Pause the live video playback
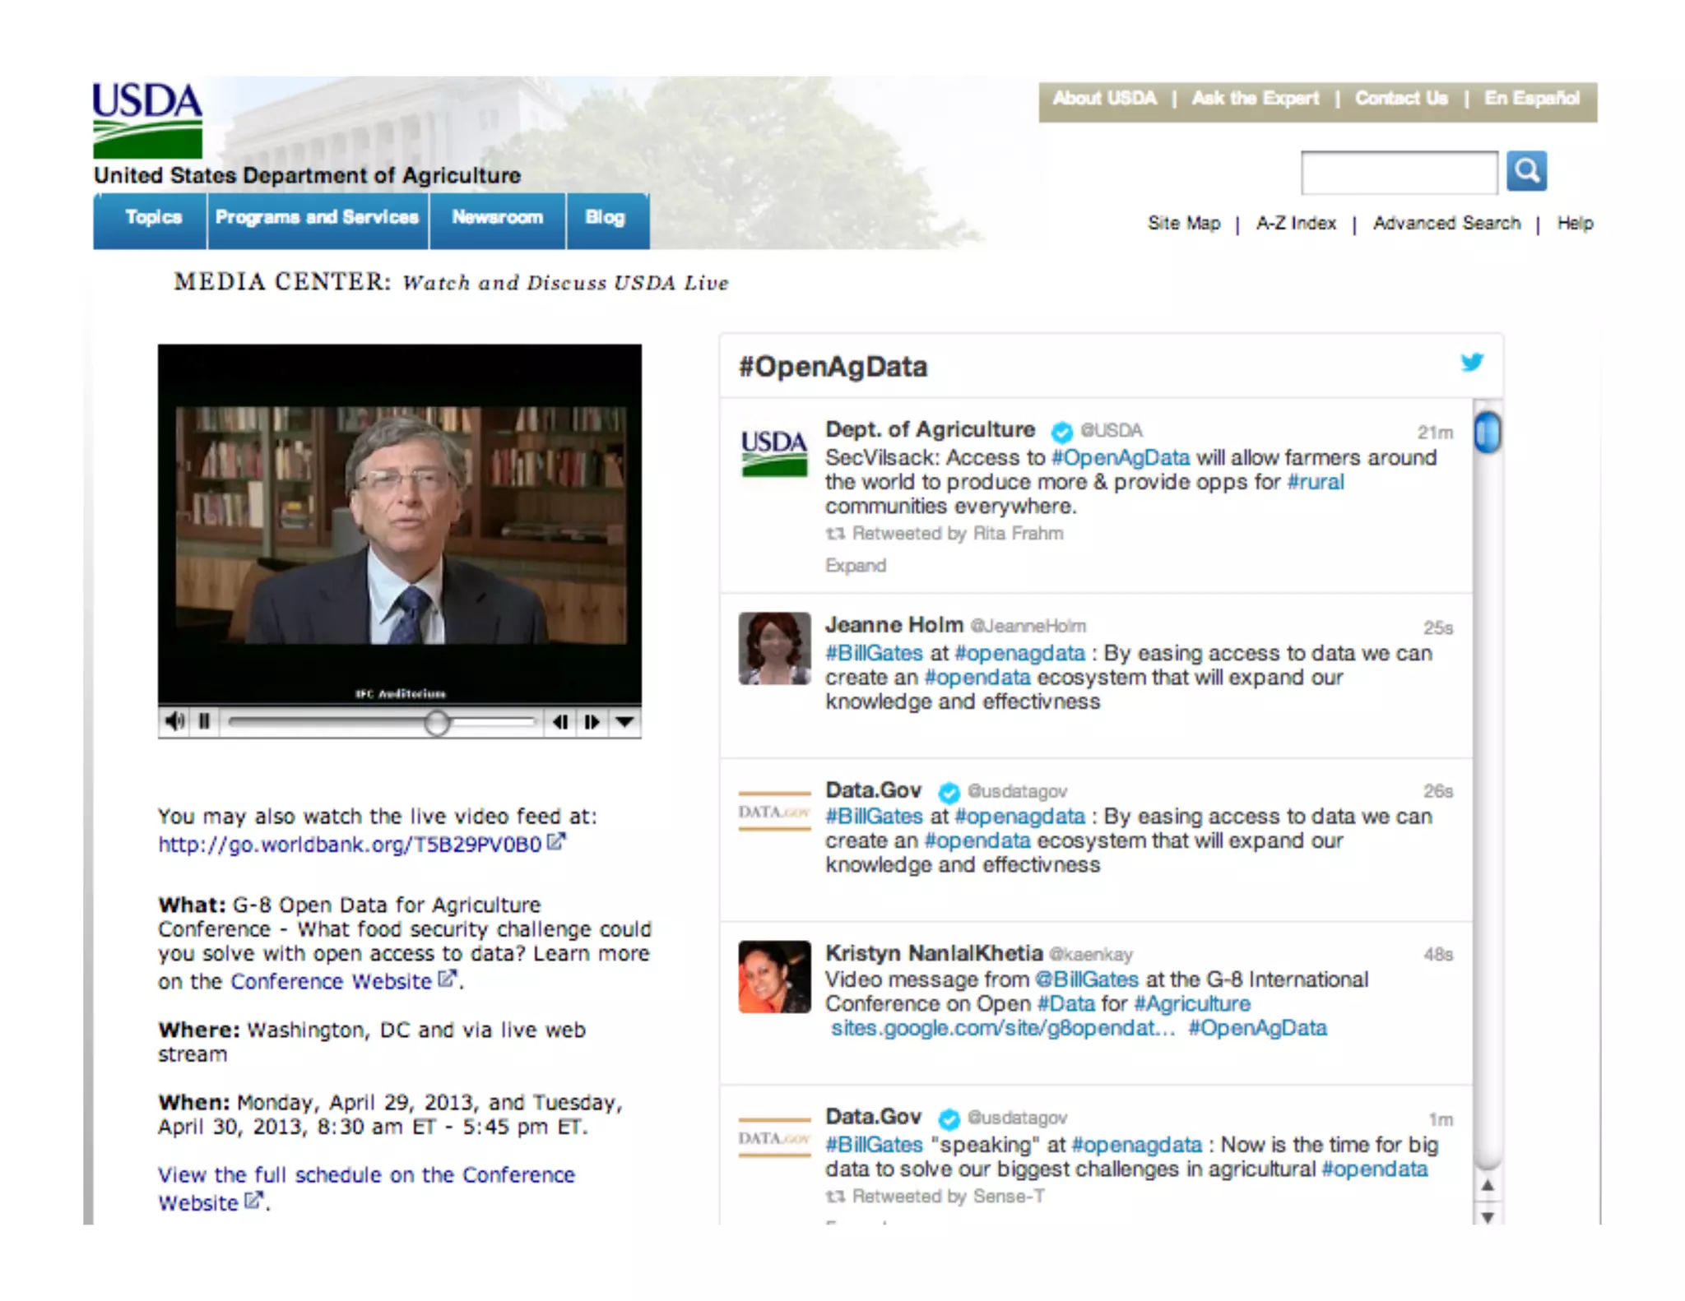This screenshot has height=1301, width=1685. click(204, 721)
